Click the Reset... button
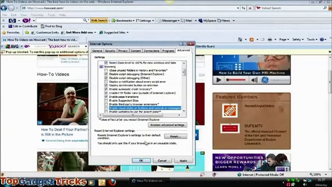 click(x=176, y=136)
